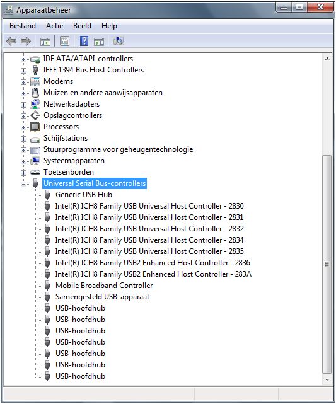Image resolution: width=336 pixels, height=404 pixels.
Task: Expand the Toetsenborden category
Action: click(23, 173)
